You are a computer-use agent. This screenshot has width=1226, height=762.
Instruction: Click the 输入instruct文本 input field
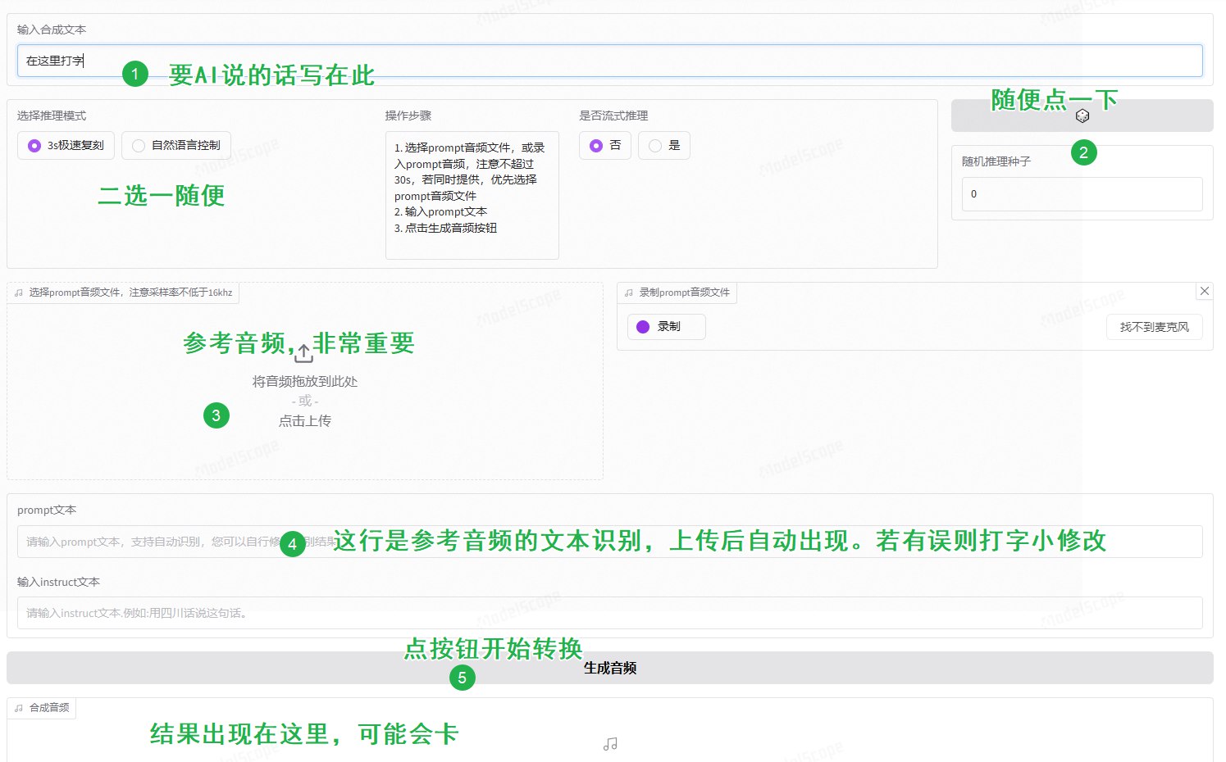608,613
